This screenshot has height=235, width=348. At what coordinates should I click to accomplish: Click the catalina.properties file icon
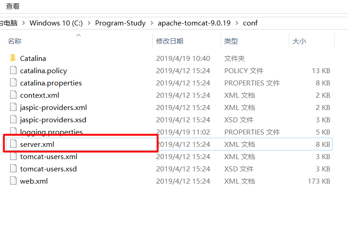[13, 82]
